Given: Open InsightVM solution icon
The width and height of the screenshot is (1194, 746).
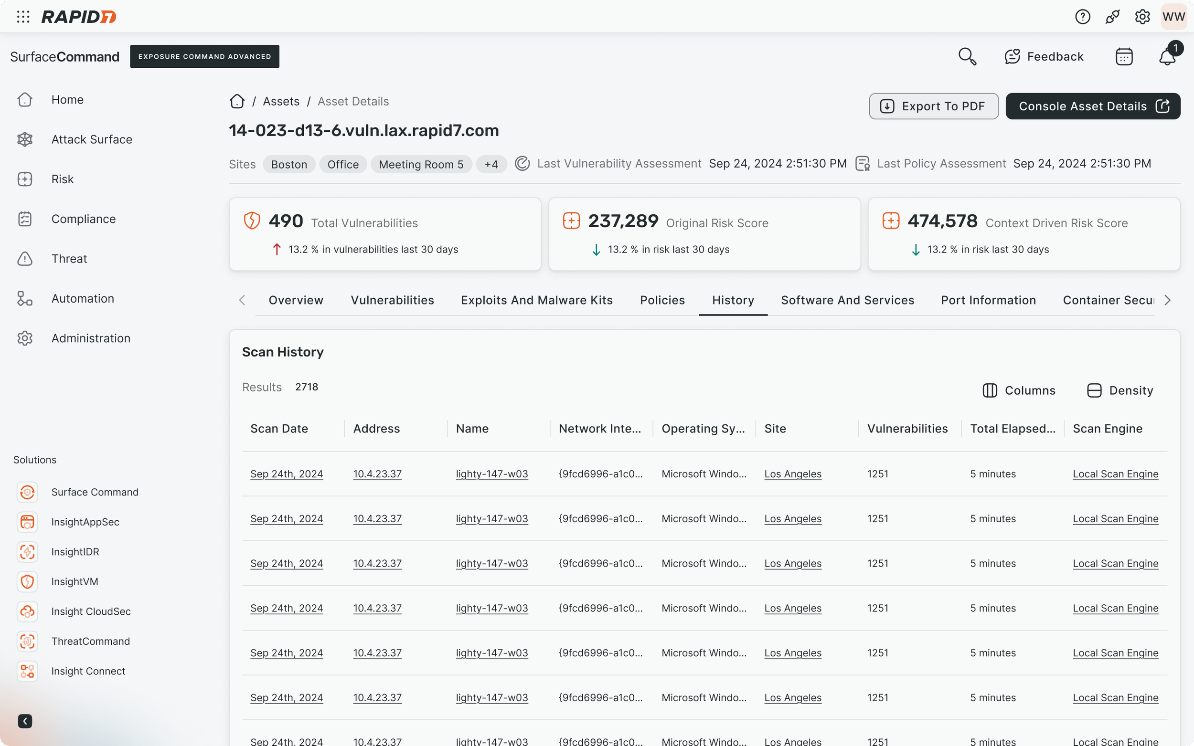Looking at the screenshot, I should click(27, 582).
